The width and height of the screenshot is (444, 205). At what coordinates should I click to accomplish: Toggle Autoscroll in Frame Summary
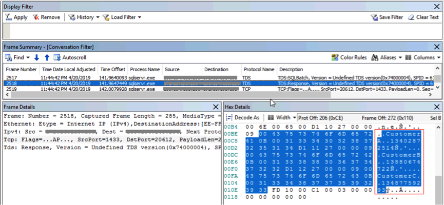click(x=70, y=57)
